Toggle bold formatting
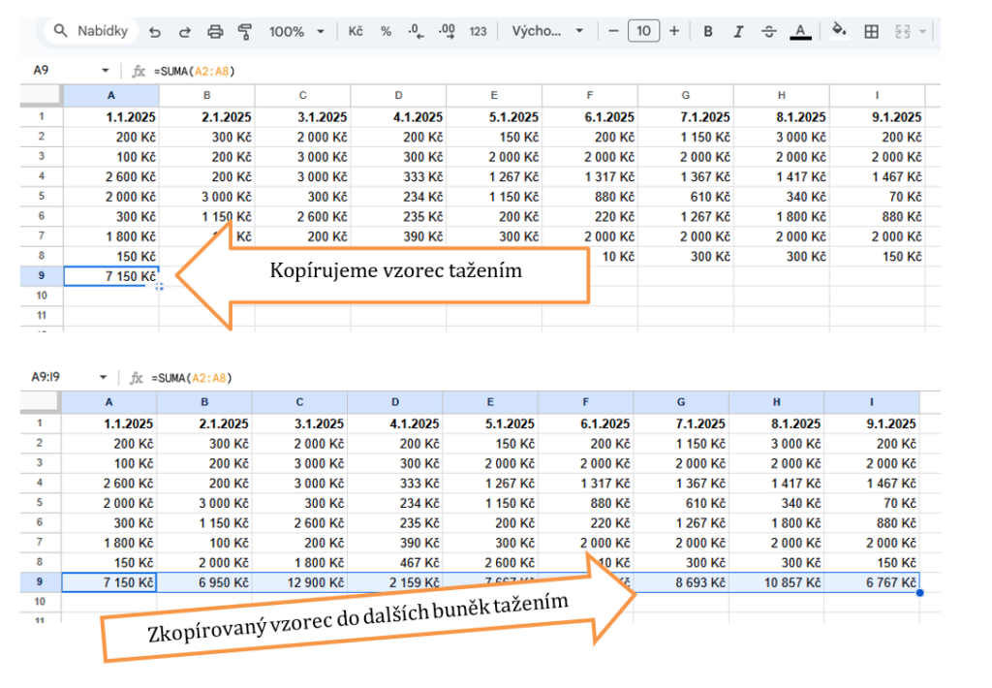 pyautogui.click(x=708, y=32)
